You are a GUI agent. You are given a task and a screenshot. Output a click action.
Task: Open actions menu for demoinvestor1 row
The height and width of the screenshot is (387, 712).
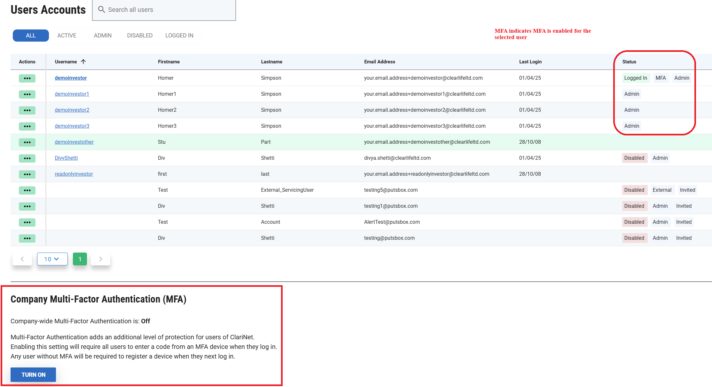tap(27, 94)
